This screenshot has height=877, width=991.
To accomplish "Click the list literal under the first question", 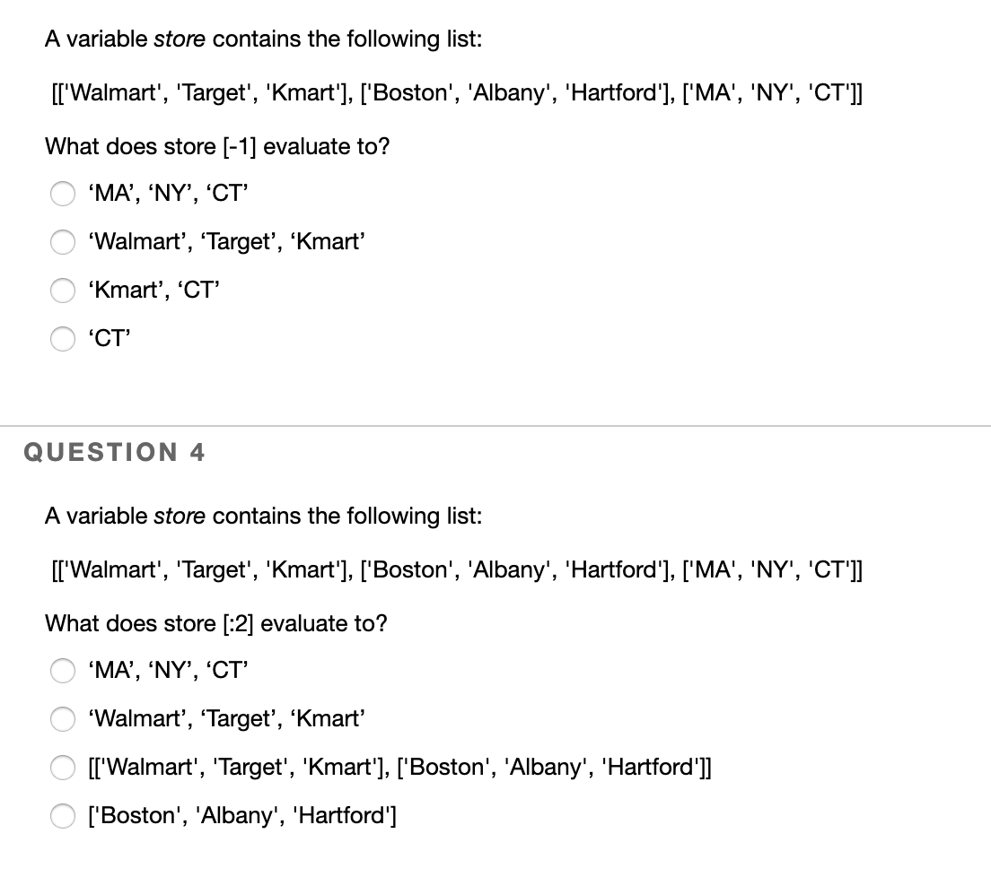I will tap(453, 92).
